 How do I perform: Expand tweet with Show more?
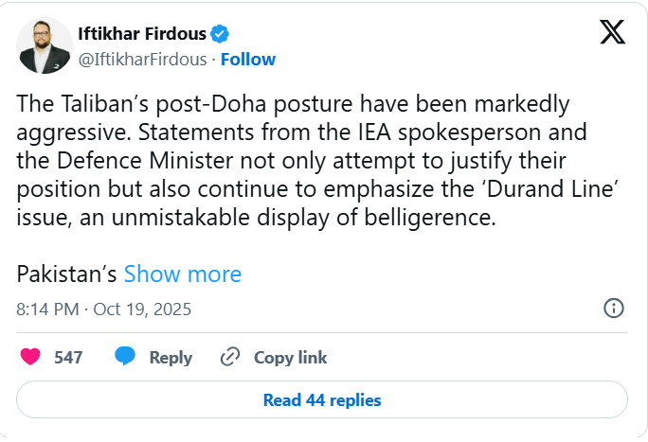point(183,274)
